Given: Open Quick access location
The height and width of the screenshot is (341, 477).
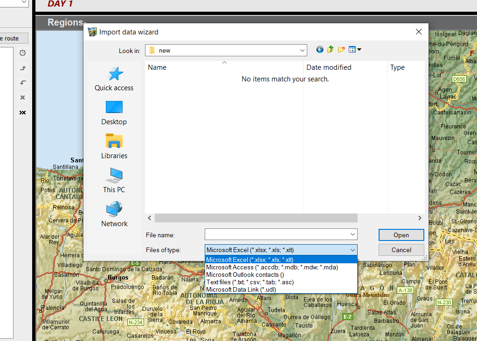Looking at the screenshot, I should (114, 79).
